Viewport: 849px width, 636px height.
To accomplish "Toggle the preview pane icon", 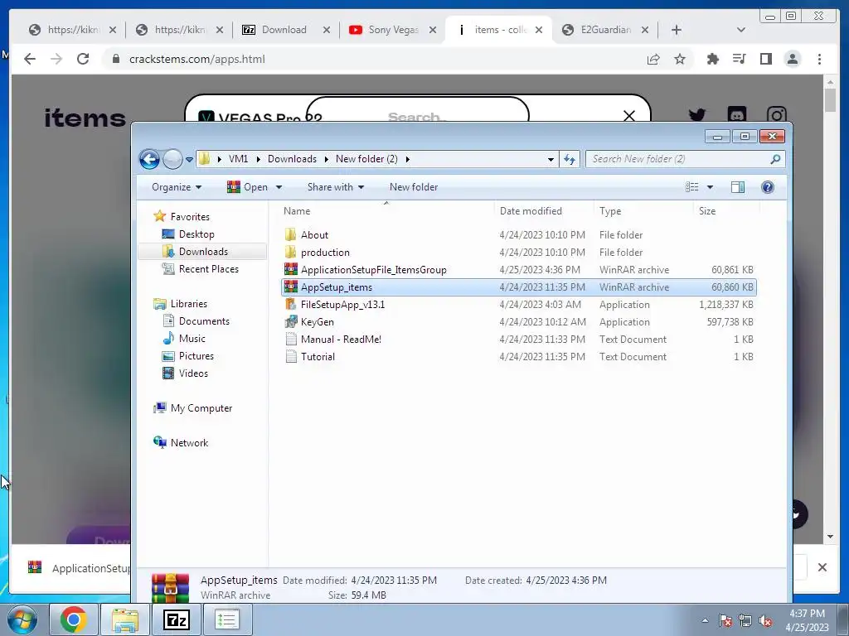I will 737,187.
